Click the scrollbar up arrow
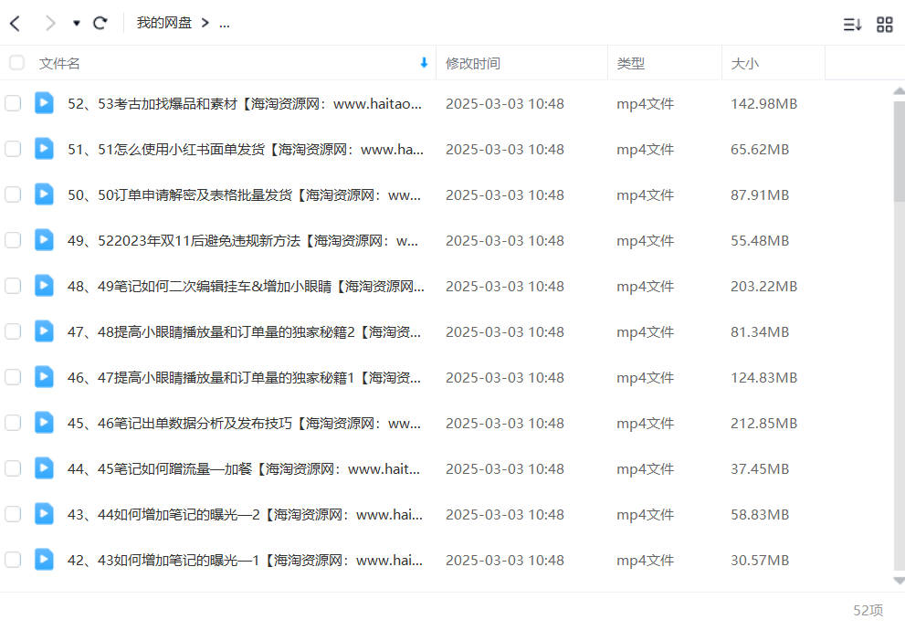The width and height of the screenshot is (905, 630). pyautogui.click(x=900, y=91)
